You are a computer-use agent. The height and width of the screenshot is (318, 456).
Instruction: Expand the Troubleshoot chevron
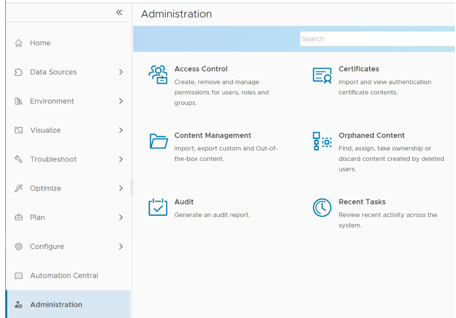[x=121, y=159]
